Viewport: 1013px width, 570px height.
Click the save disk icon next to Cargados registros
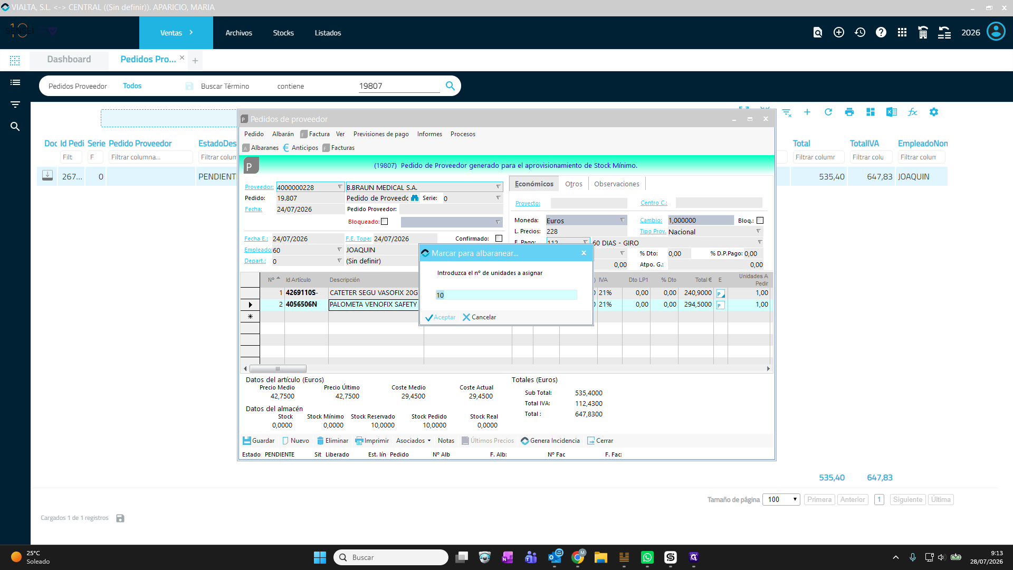pyautogui.click(x=120, y=518)
